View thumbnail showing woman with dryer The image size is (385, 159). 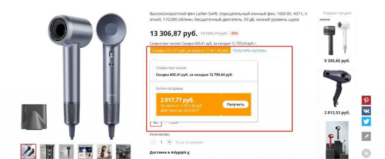pyautogui.click(x=105, y=151)
